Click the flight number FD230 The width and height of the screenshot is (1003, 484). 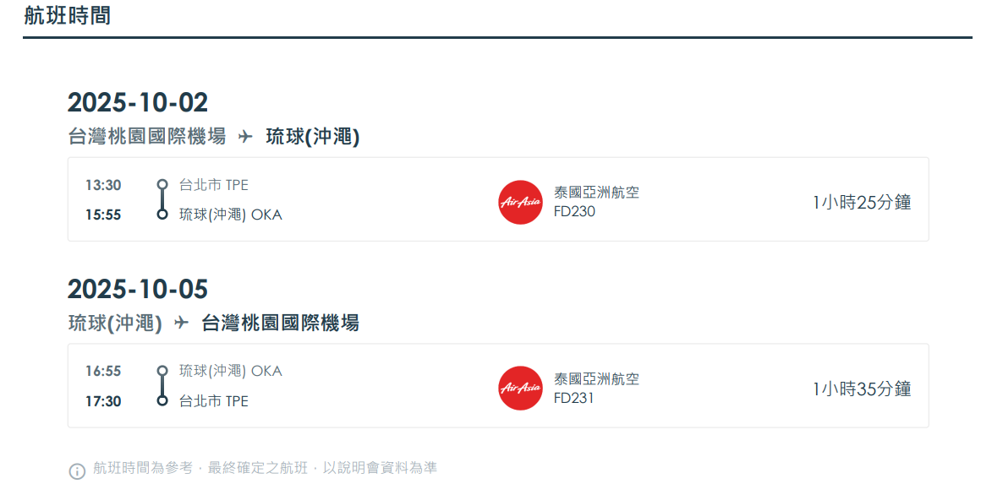[x=574, y=212]
